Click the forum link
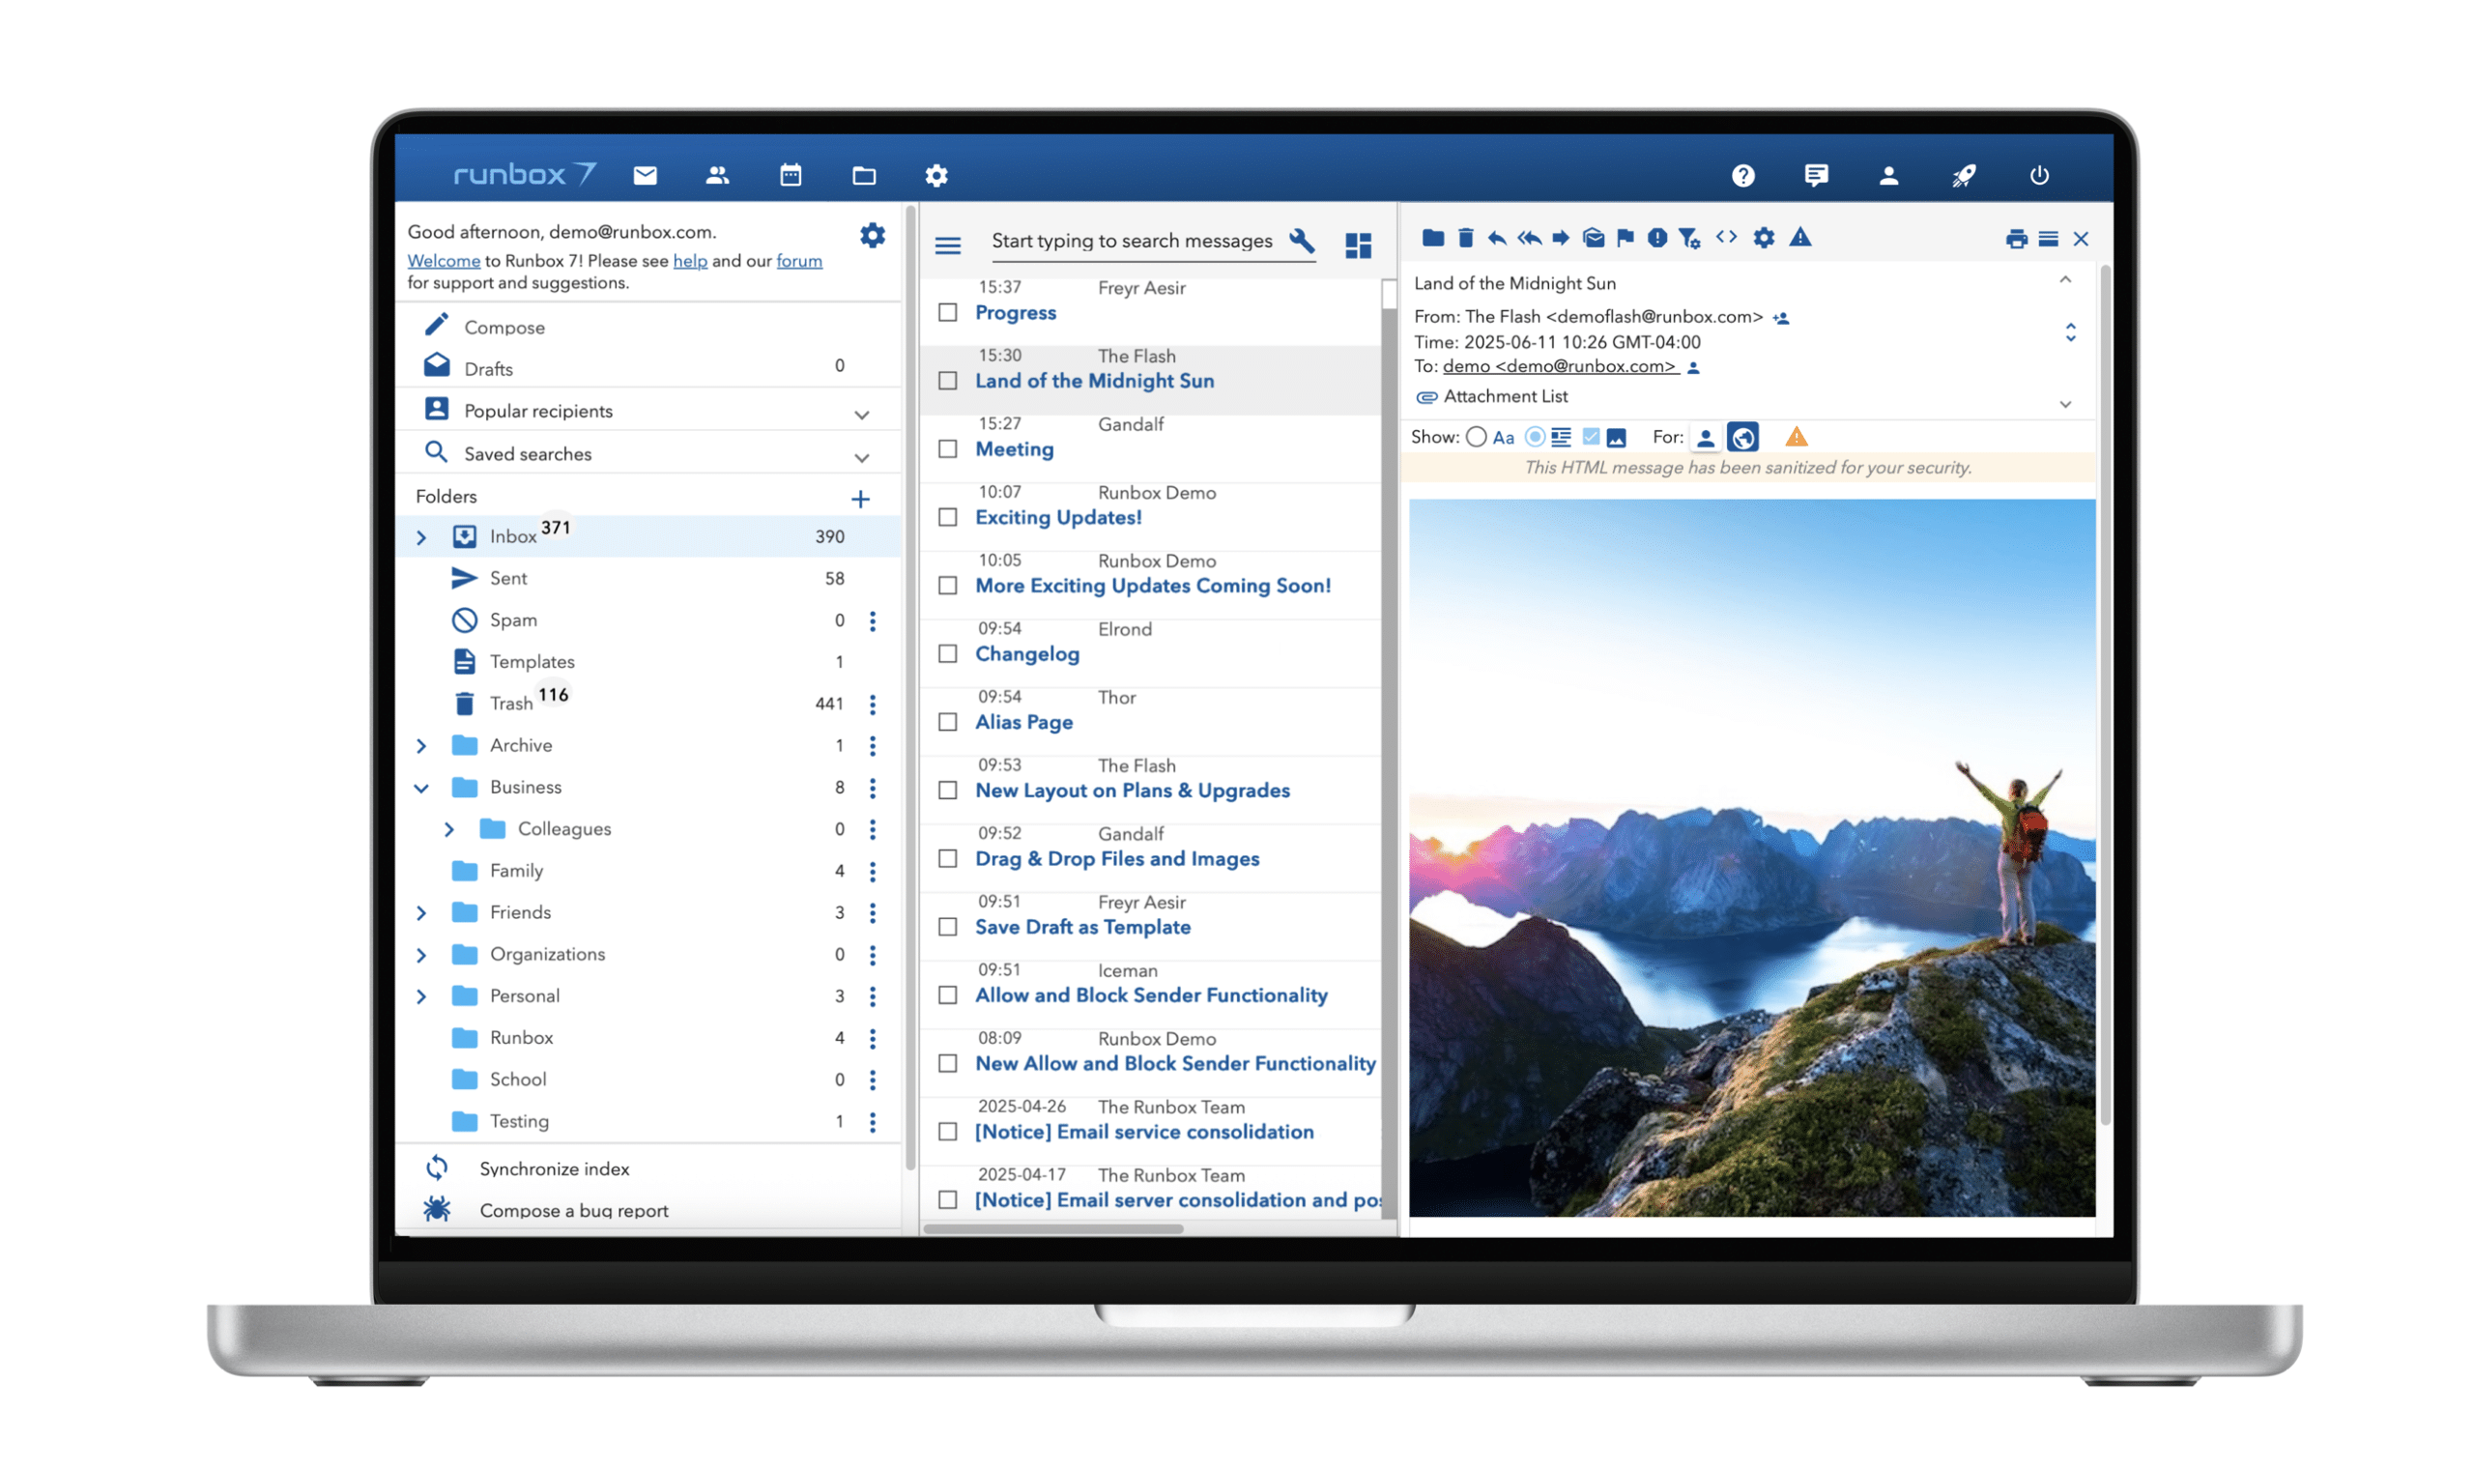This screenshot has width=2474, height=1469. [x=798, y=260]
